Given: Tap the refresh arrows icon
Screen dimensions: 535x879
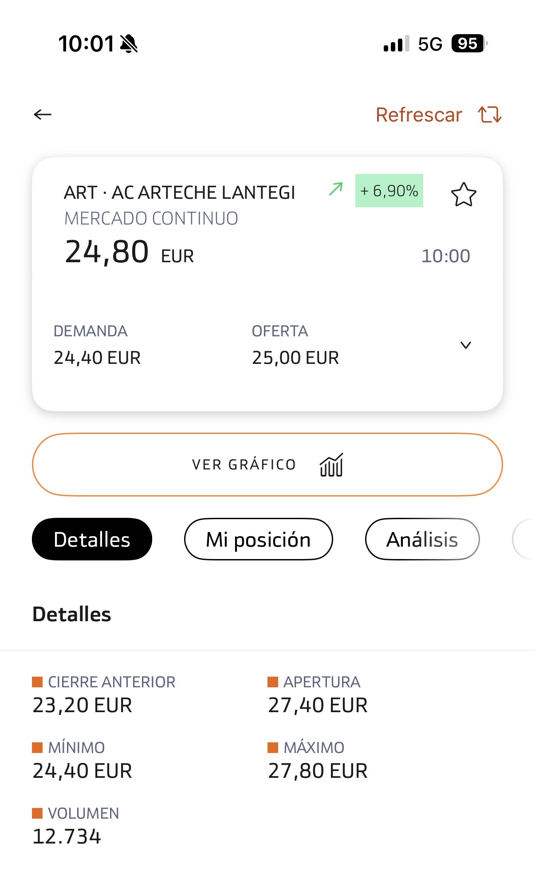Looking at the screenshot, I should 490,114.
